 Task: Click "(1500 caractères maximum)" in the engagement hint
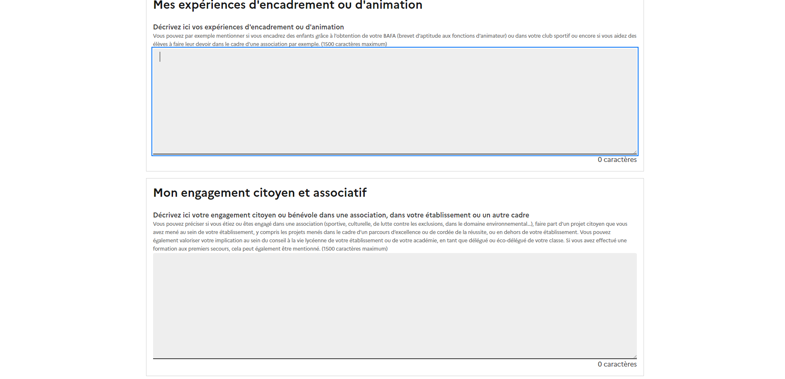[354, 249]
